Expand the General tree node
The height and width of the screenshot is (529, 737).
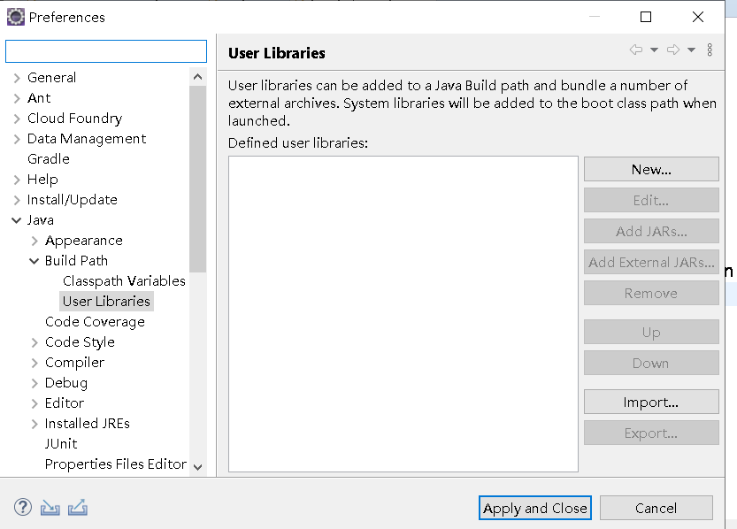pyautogui.click(x=18, y=77)
